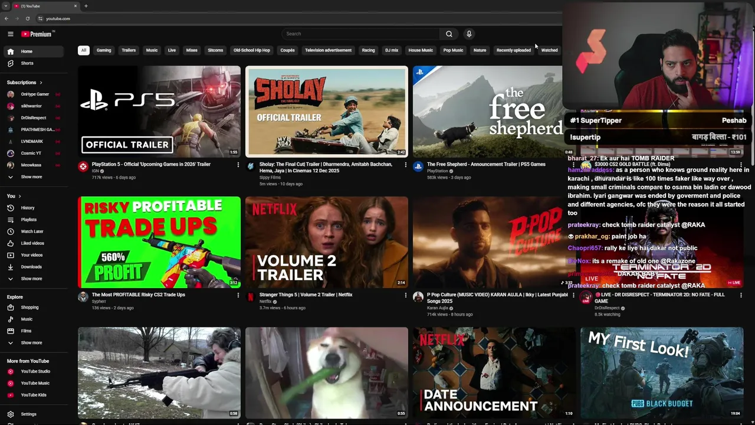
Task: Select the Music filter chip
Action: [x=152, y=50]
